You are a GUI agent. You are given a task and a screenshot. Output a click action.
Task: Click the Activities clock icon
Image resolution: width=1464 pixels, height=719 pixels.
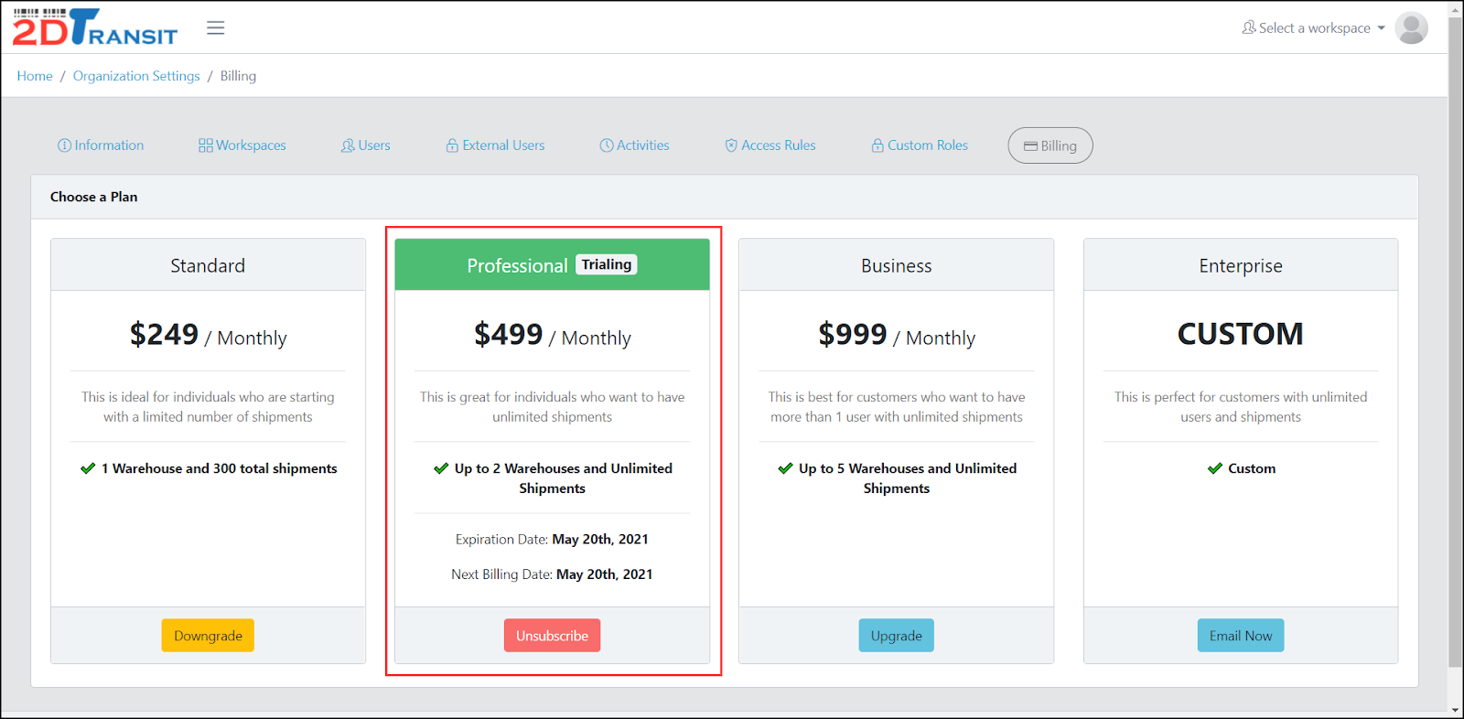607,145
